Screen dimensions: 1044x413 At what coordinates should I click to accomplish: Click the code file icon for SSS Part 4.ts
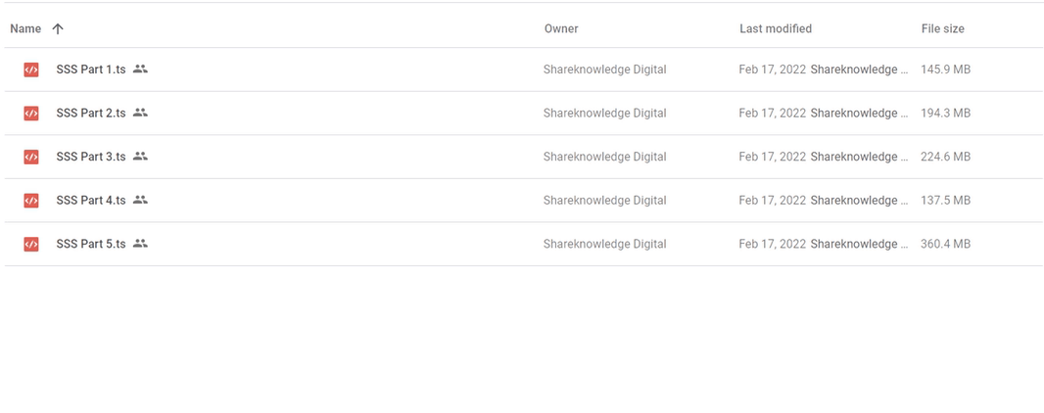[30, 201]
